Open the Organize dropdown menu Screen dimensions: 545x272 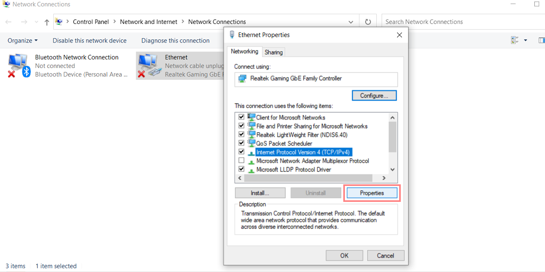coord(22,40)
